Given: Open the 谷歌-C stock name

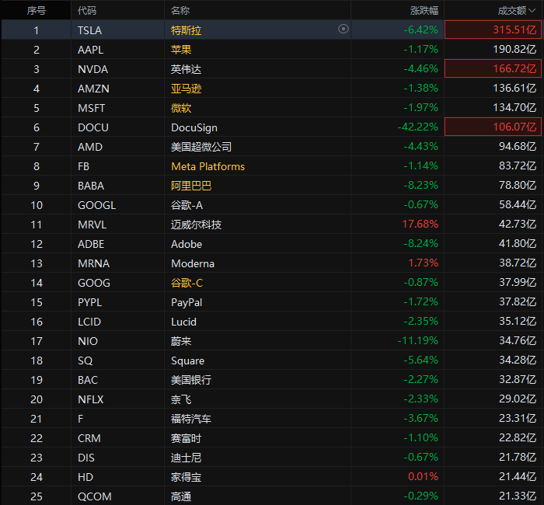Looking at the screenshot, I should 187,283.
